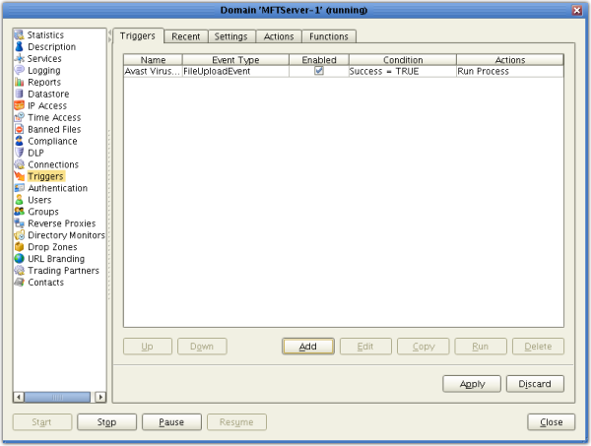Click the Connections gear icon
Viewport: 591px width, 446px height.
tap(19, 164)
